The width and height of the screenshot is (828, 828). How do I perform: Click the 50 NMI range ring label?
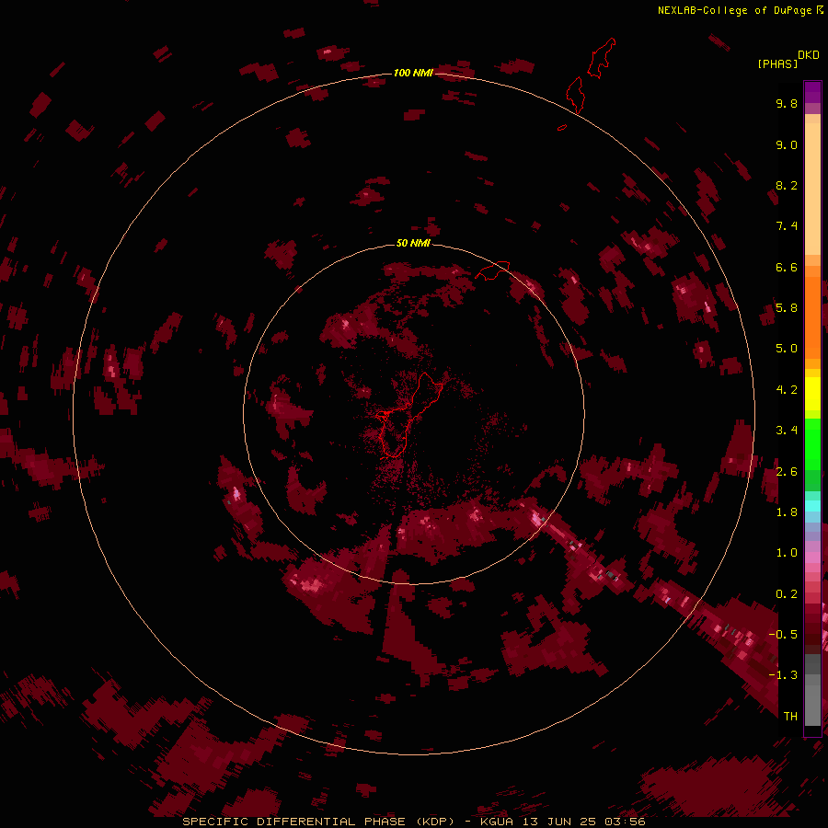pyautogui.click(x=413, y=243)
